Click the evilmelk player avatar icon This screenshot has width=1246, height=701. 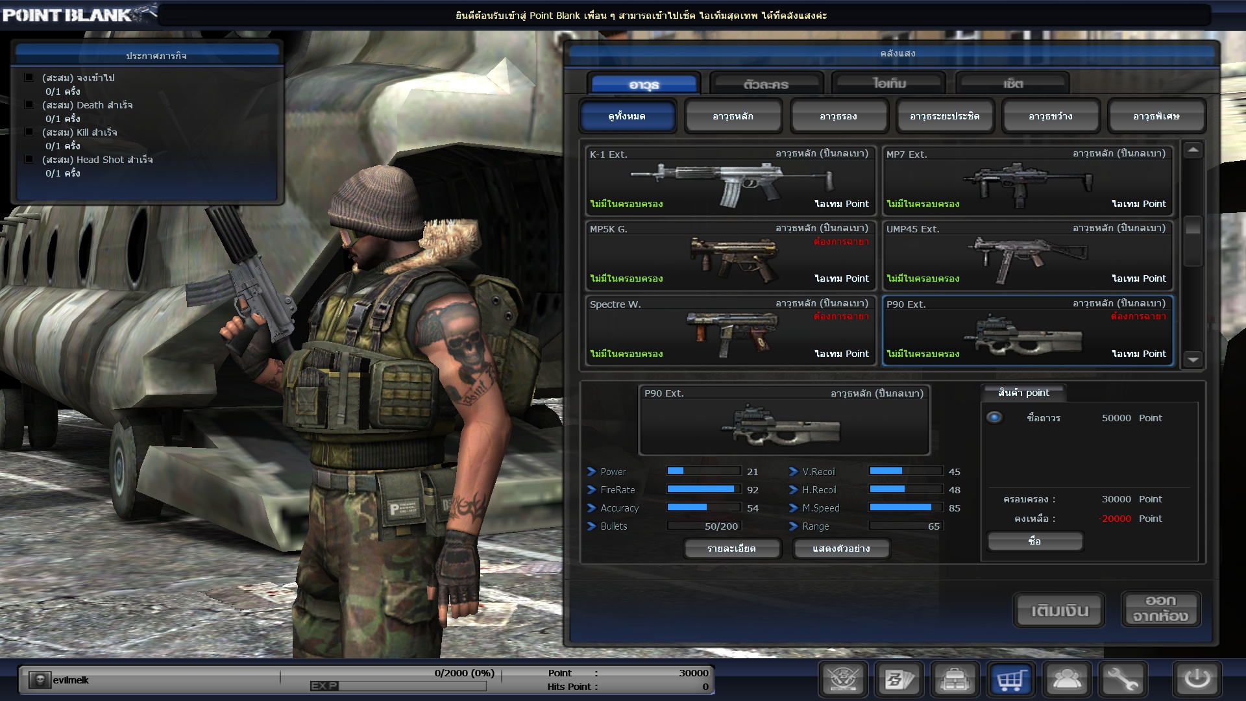40,680
